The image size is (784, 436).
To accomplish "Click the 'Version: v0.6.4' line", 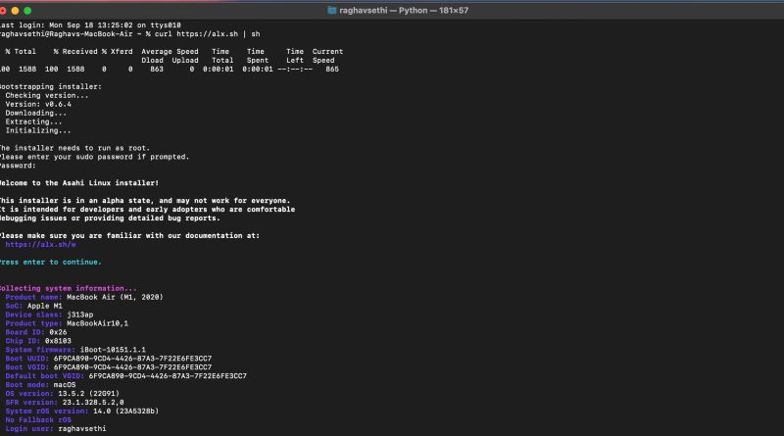I will click(x=38, y=105).
